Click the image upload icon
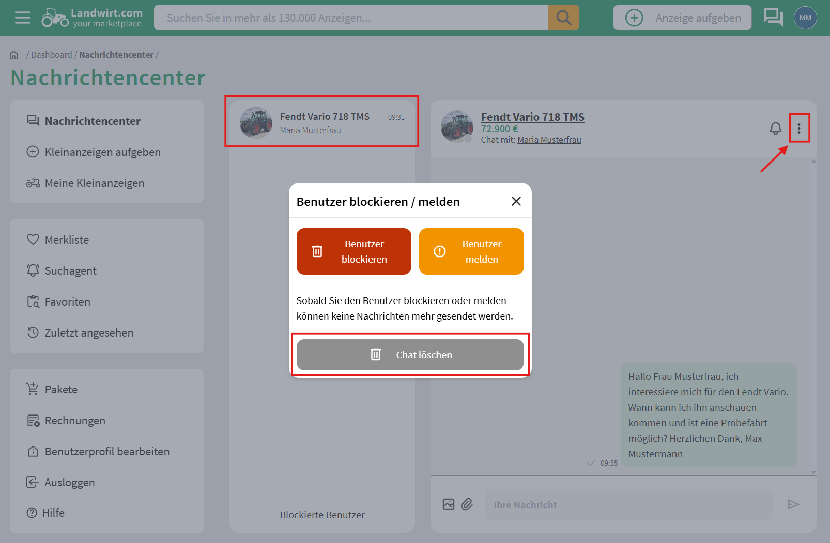The image size is (830, 543). (x=448, y=504)
